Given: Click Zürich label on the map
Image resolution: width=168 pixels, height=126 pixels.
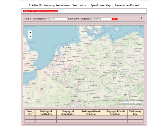Looking at the screenshot, I should coord(78,102).
